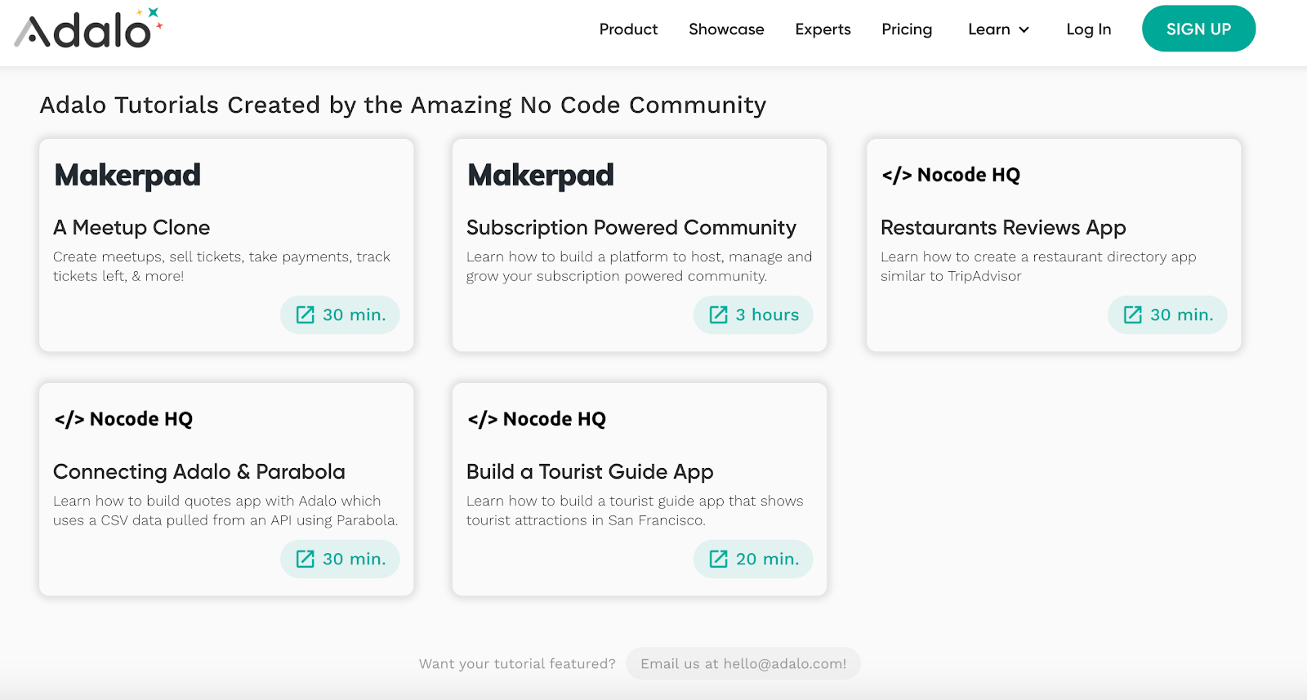Click Nocode HQ logo on Restaurants Reviews card
The width and height of the screenshot is (1307, 700).
click(x=951, y=176)
